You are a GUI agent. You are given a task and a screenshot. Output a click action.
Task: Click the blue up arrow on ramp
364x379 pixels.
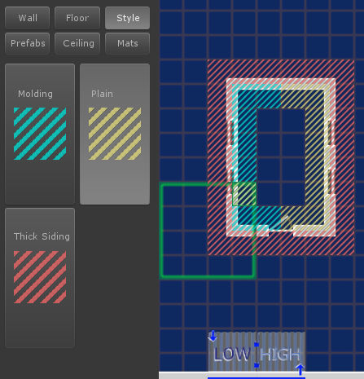[300, 370]
